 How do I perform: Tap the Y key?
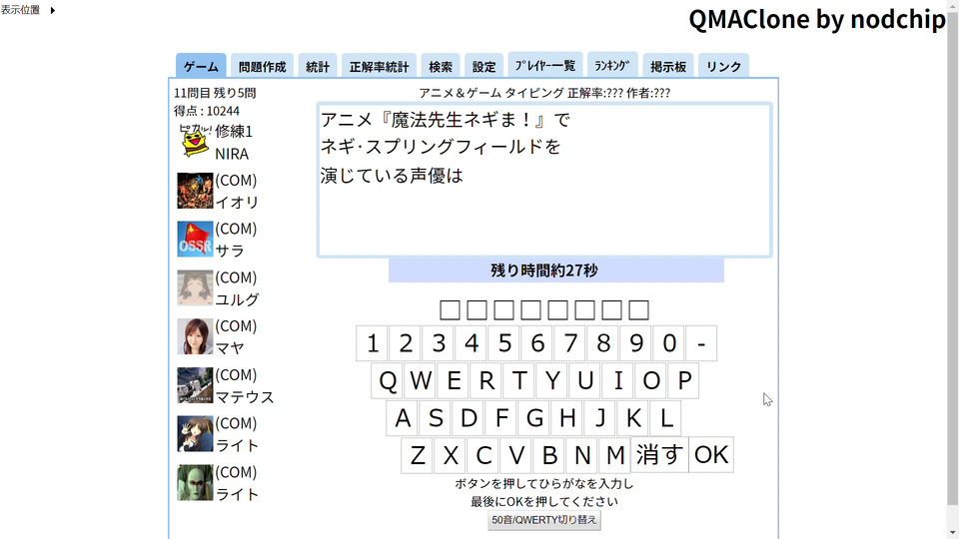click(x=552, y=380)
